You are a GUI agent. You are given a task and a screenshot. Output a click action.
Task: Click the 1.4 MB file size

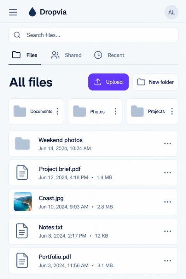tap(105, 177)
